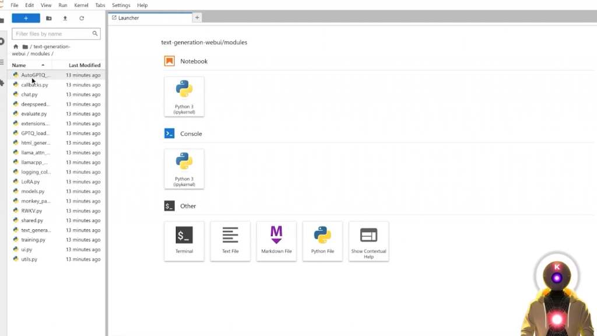Select deepspeed... file
The height and width of the screenshot is (336, 597).
tap(57, 104)
